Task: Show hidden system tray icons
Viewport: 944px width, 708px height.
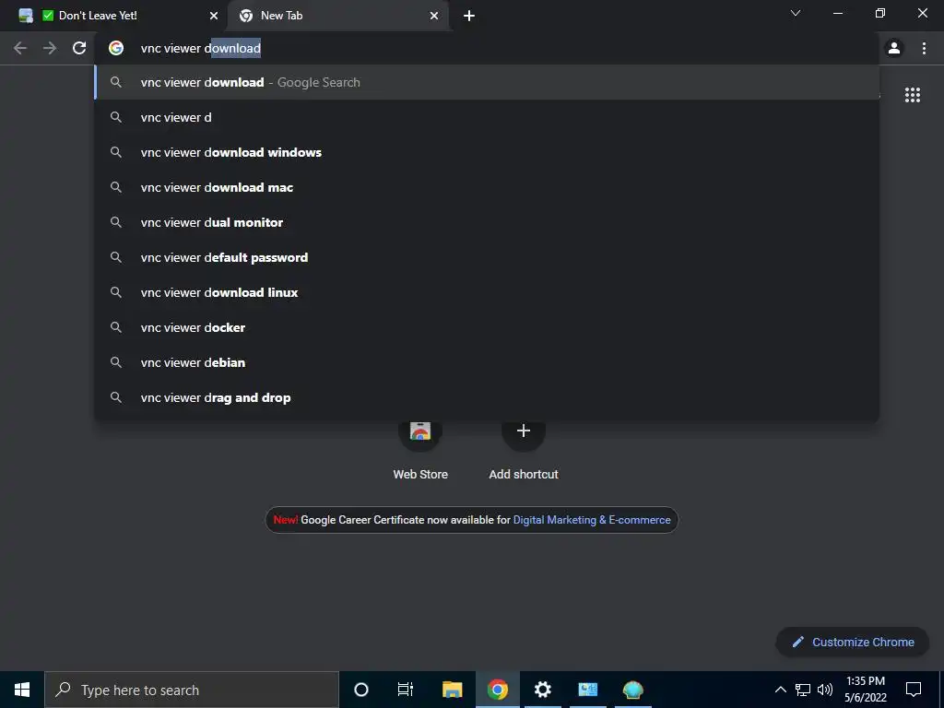Action: 780,690
